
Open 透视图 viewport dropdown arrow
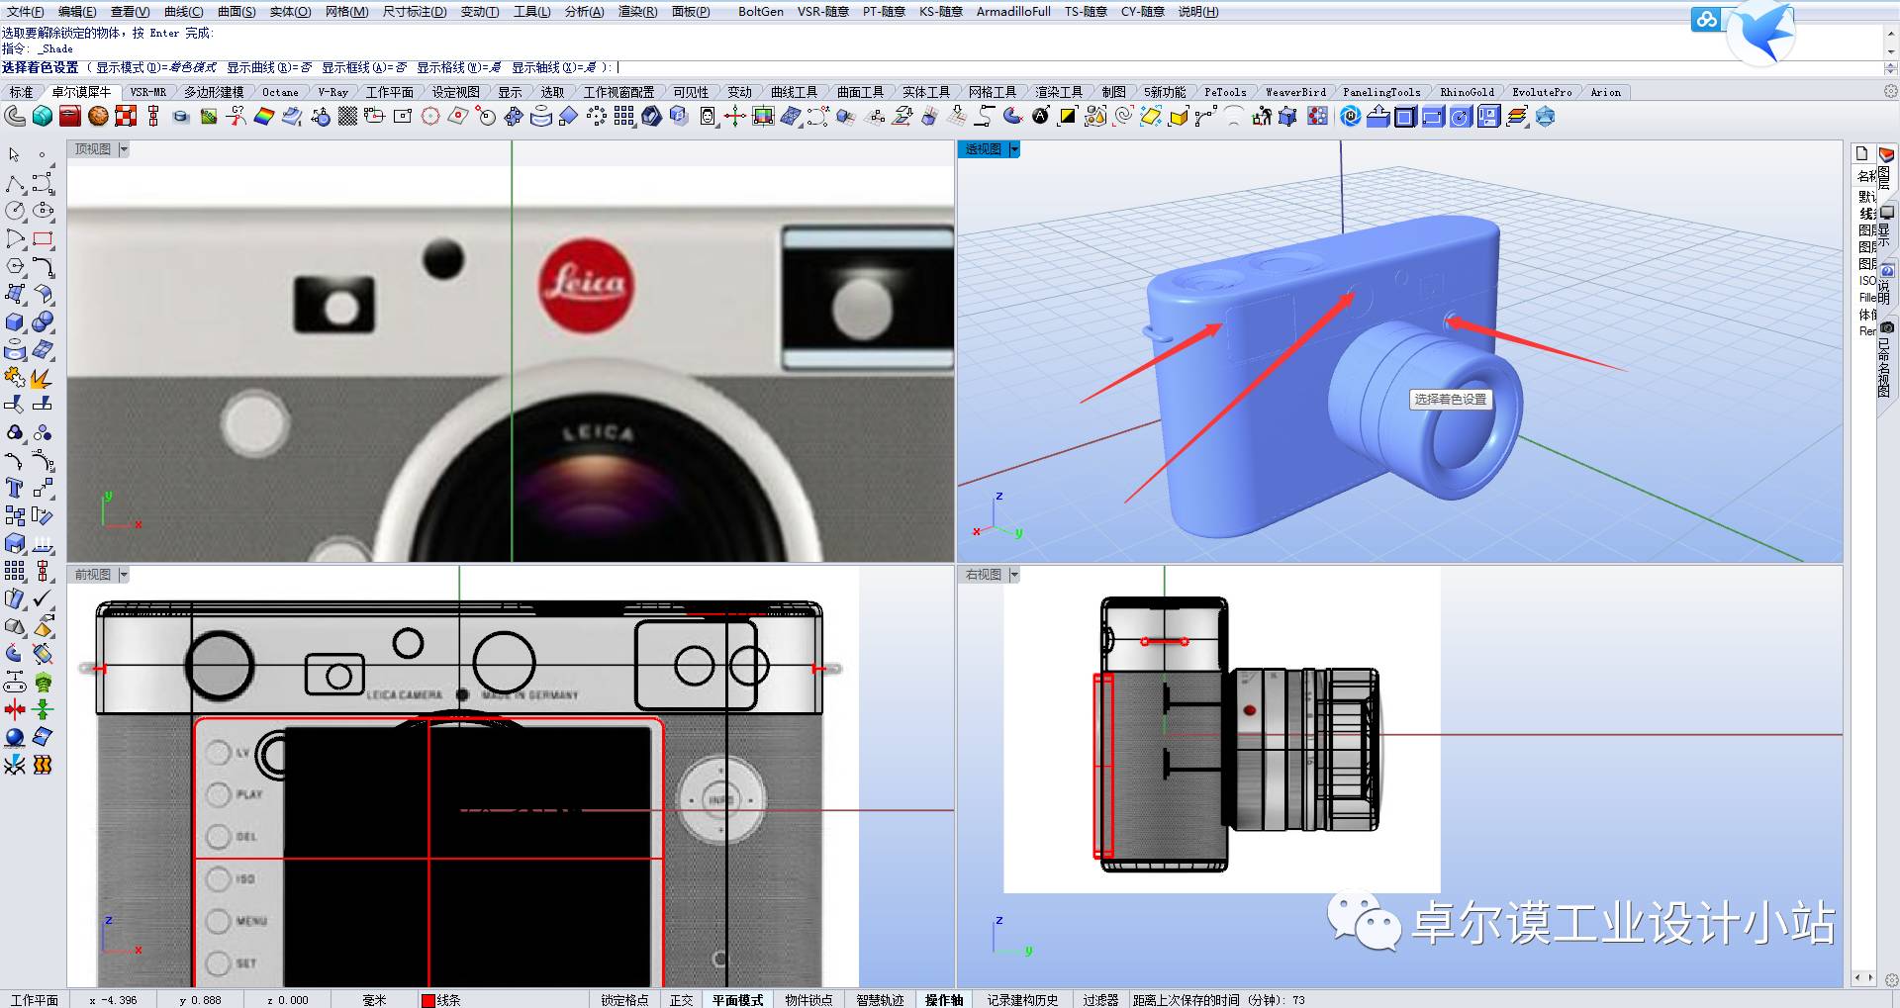tap(1014, 149)
